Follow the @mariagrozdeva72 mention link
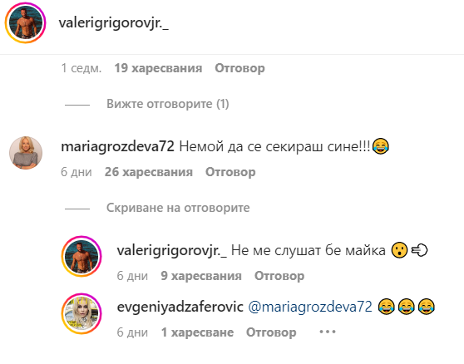Viewport: 464px width, 364px height. (310, 307)
